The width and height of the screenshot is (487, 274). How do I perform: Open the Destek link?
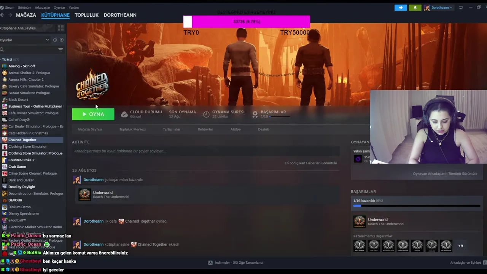point(263,129)
